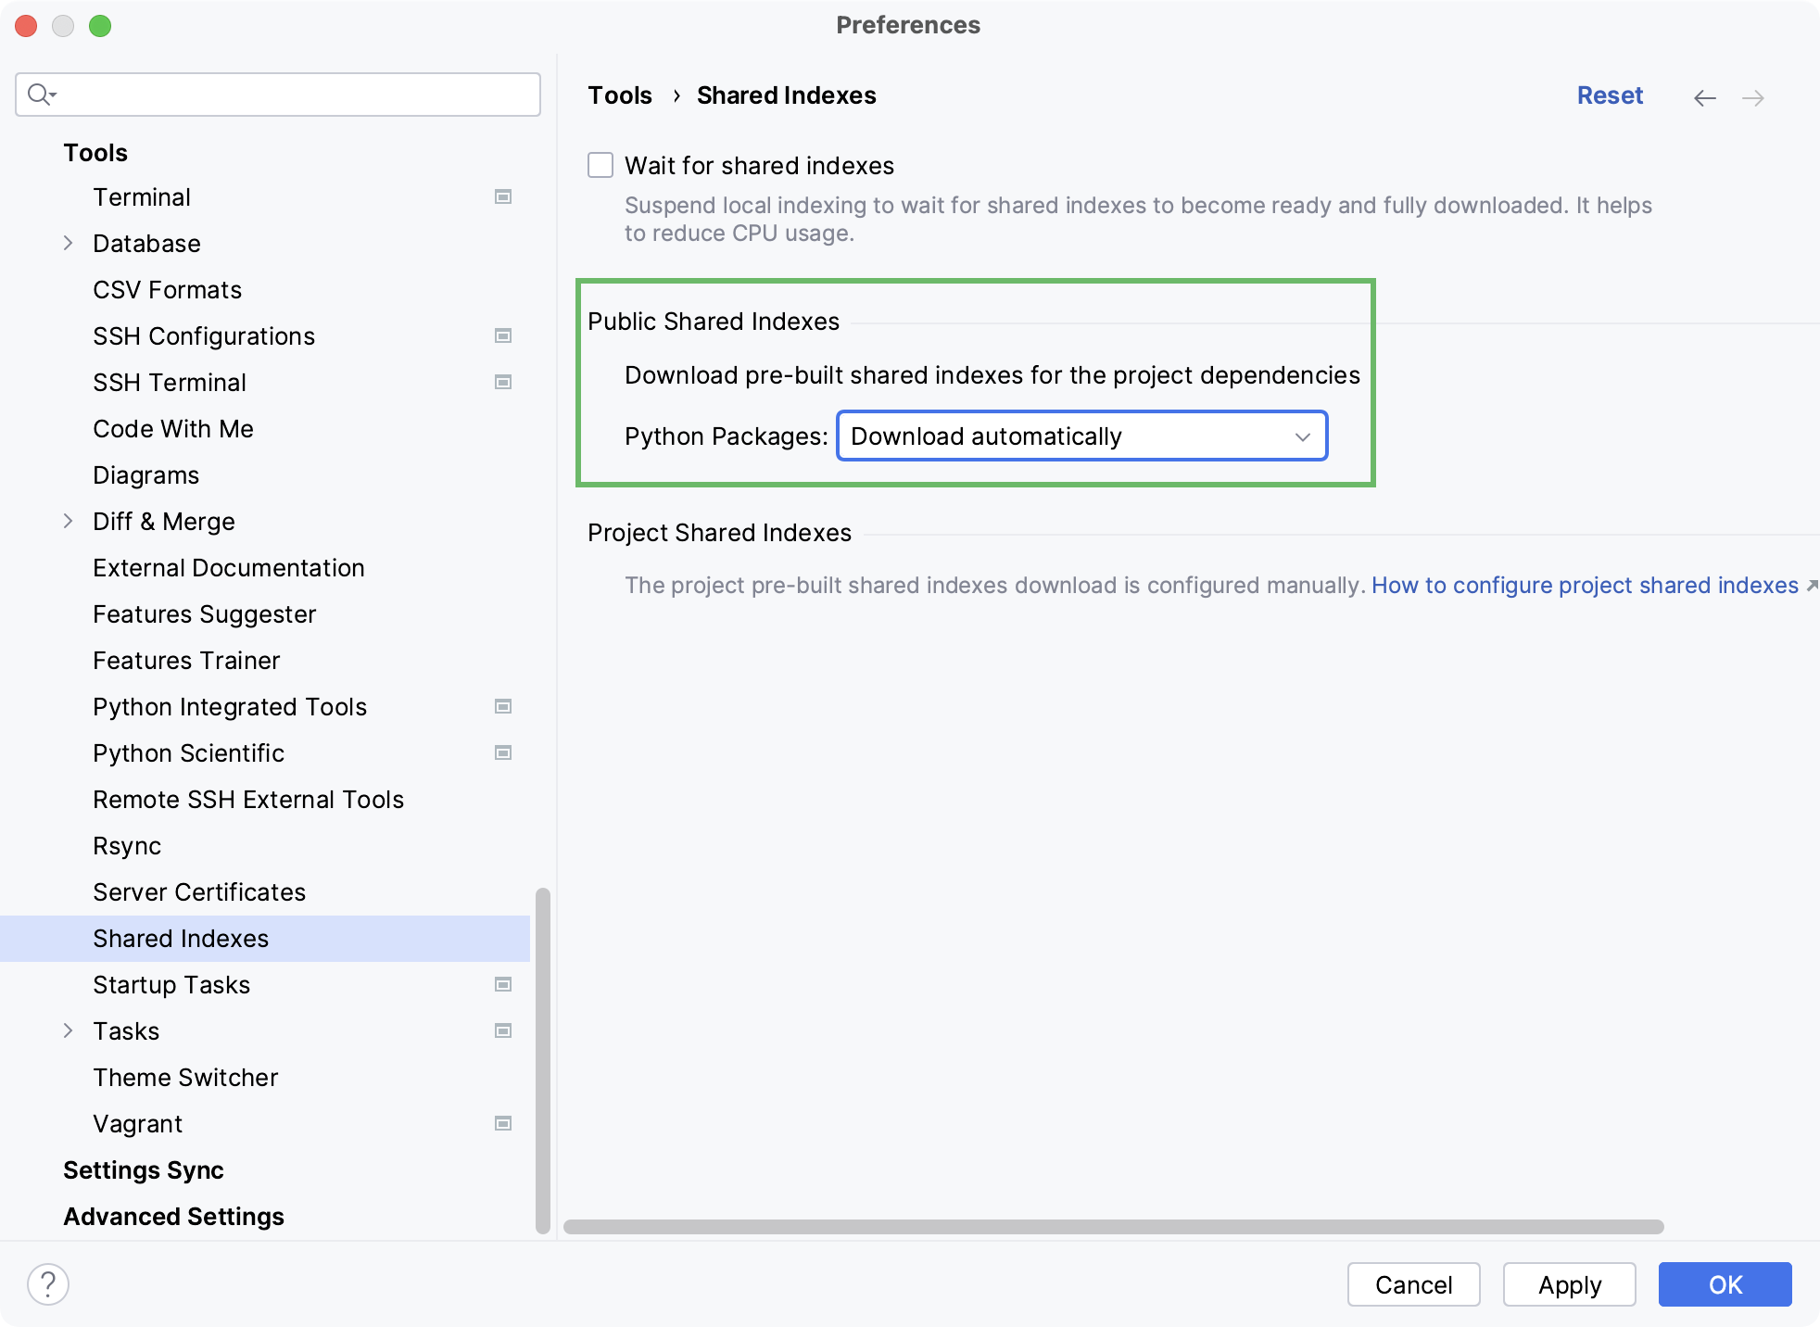This screenshot has width=1820, height=1327.
Task: Click the Reset link
Action: click(x=1611, y=95)
